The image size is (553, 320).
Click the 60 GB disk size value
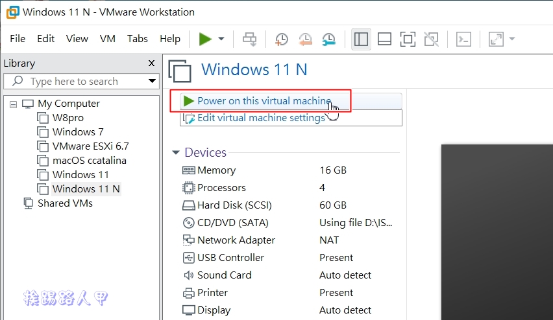(x=333, y=205)
